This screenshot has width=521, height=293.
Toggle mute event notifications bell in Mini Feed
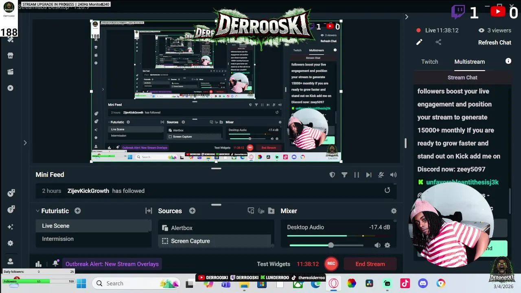pos(381,175)
